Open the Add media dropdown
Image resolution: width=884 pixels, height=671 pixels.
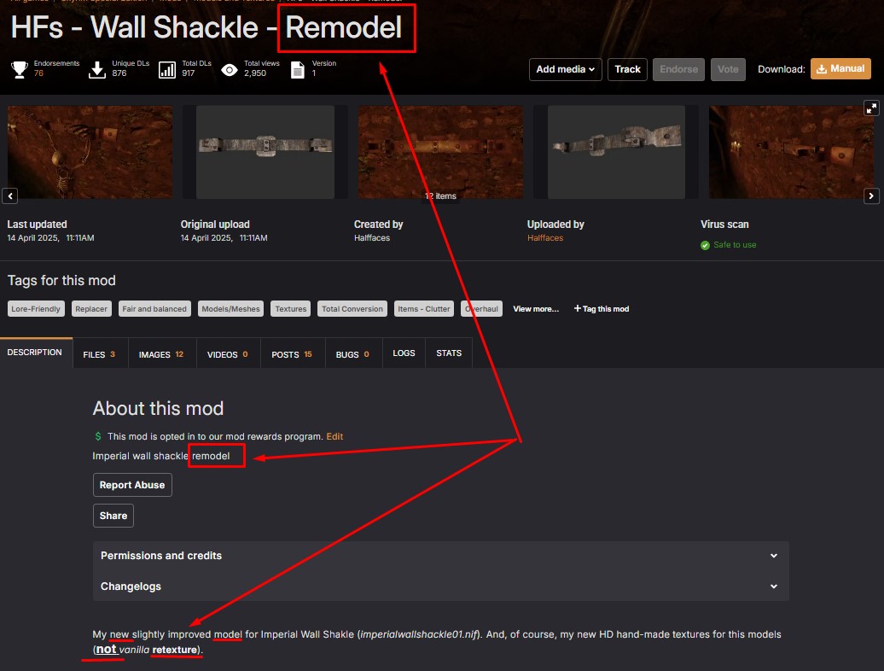(566, 69)
